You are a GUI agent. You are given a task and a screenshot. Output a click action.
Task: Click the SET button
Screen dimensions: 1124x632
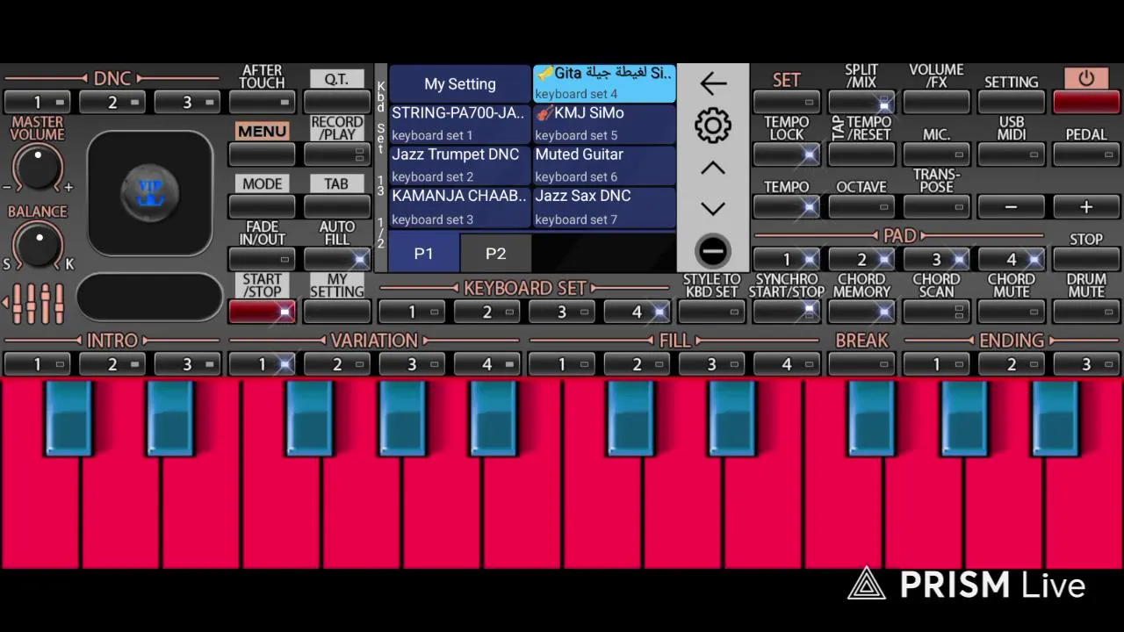click(x=786, y=102)
